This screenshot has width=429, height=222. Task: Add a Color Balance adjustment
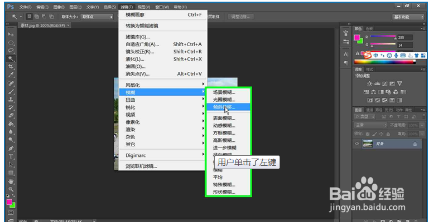pyautogui.click(x=373, y=92)
